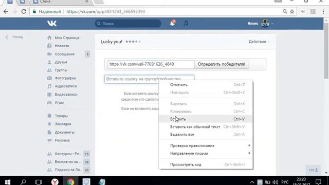Open notifications bell icon
The image size is (329, 185).
[173, 23]
